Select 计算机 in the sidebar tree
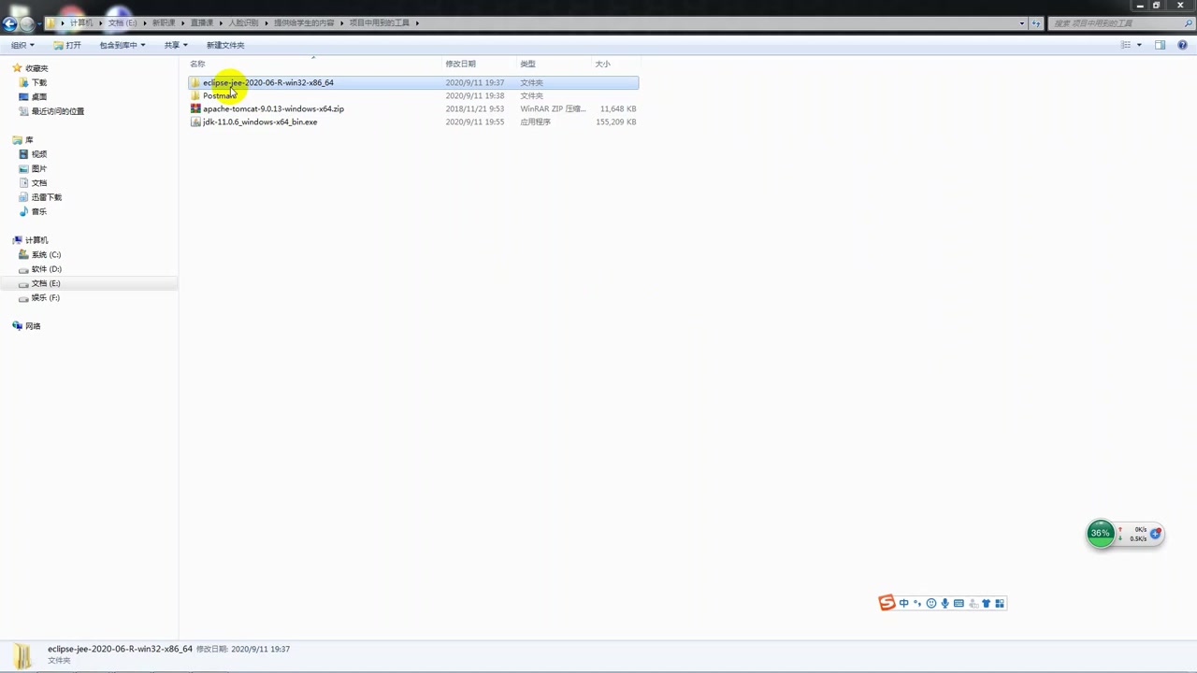Image resolution: width=1197 pixels, height=673 pixels. [x=36, y=240]
